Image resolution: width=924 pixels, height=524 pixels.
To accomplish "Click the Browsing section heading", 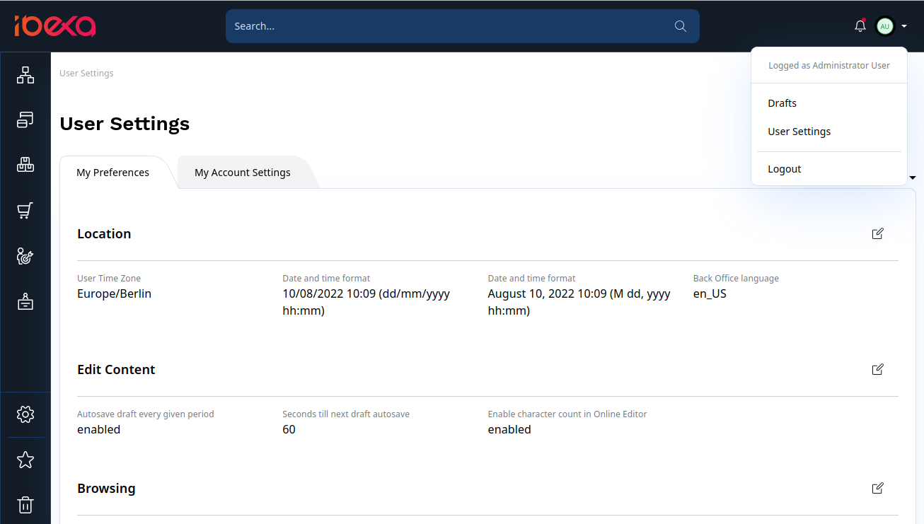I will 106,489.
